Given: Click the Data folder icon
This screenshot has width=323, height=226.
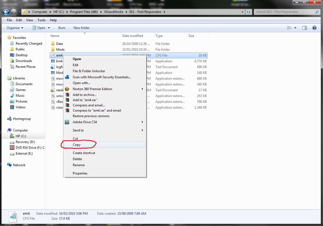Looking at the screenshot, I should coord(53,44).
